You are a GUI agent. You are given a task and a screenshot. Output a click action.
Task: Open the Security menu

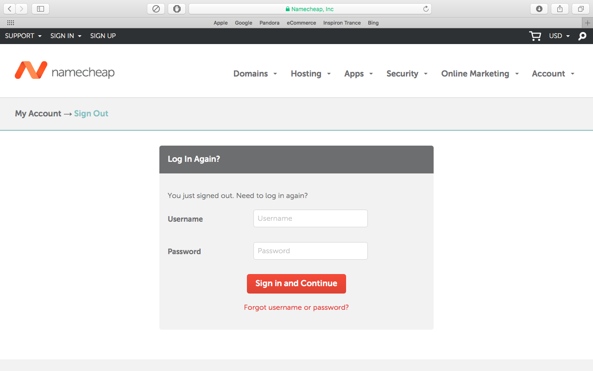tap(407, 74)
